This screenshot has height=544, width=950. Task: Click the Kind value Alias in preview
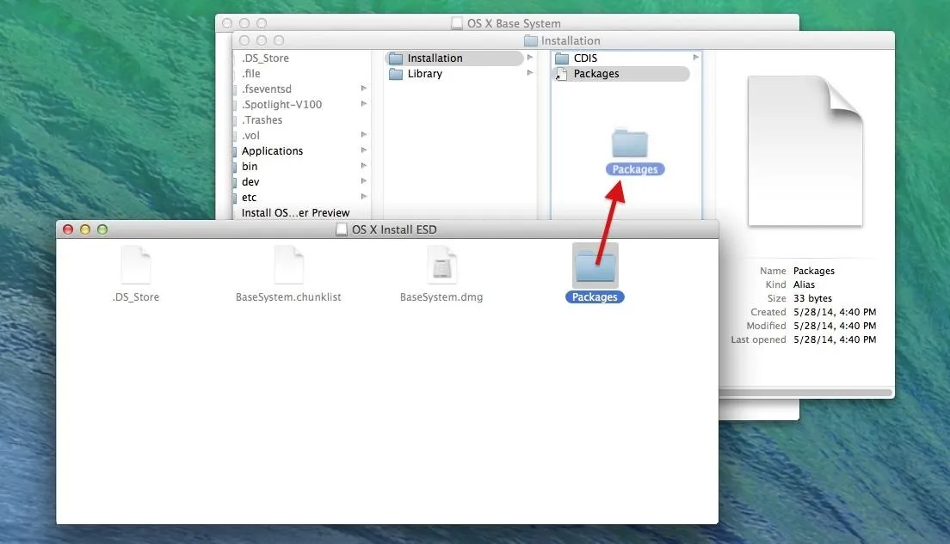pyautogui.click(x=804, y=284)
